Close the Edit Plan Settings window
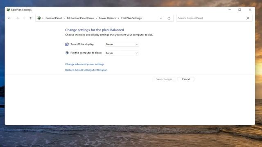Screen dimensions: 262x147 [250, 10]
